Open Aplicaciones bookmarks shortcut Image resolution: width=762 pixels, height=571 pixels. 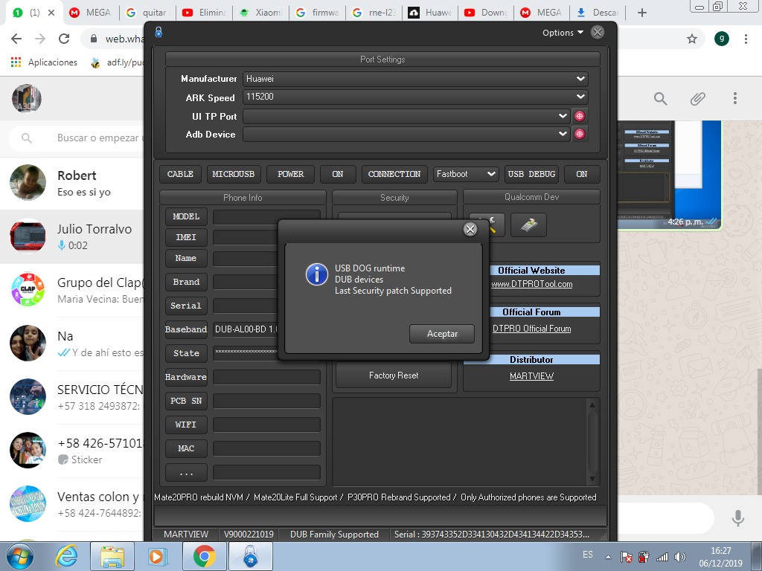[45, 62]
